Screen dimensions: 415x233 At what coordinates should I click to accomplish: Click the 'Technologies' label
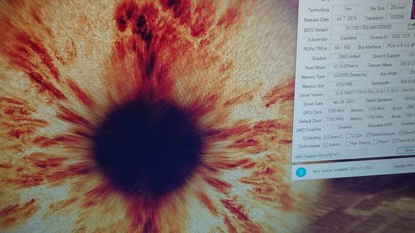(x=309, y=146)
